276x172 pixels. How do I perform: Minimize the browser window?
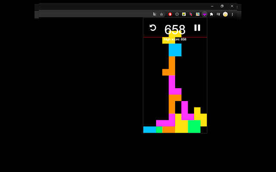[212, 6]
